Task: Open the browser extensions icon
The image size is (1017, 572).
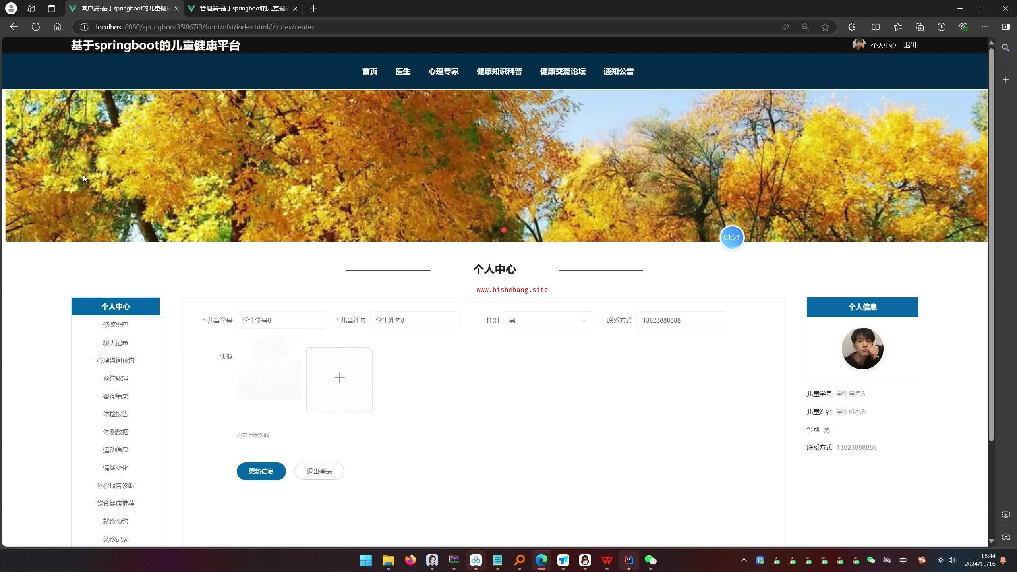Action: tap(852, 27)
